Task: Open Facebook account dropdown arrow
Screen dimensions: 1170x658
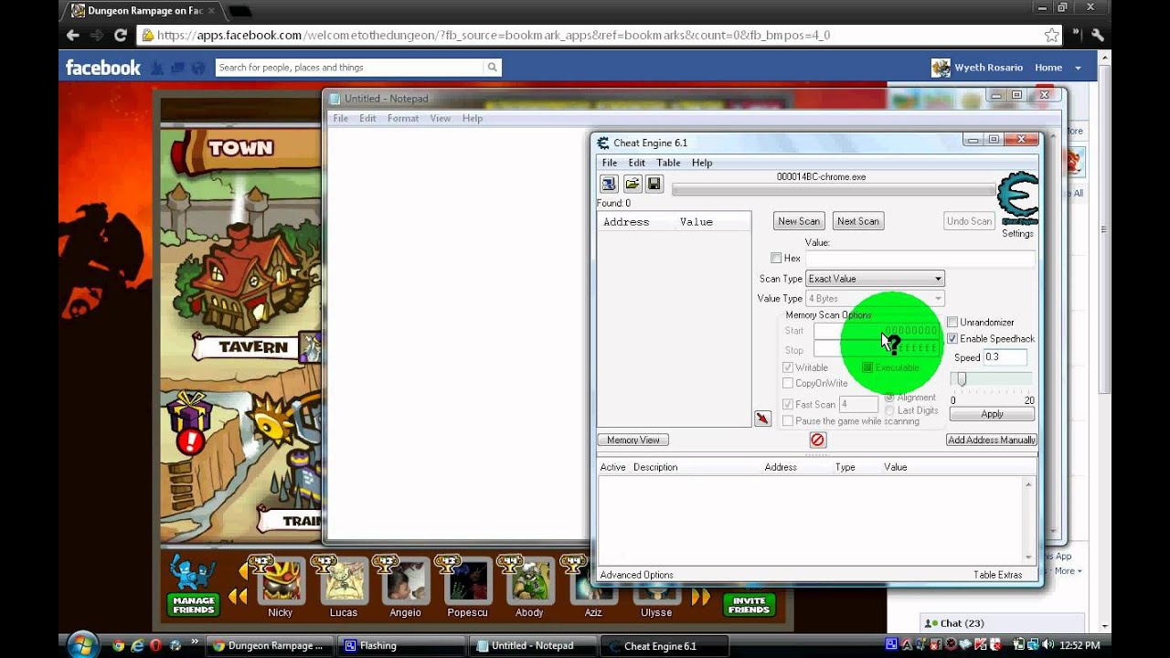Action: tap(1078, 68)
